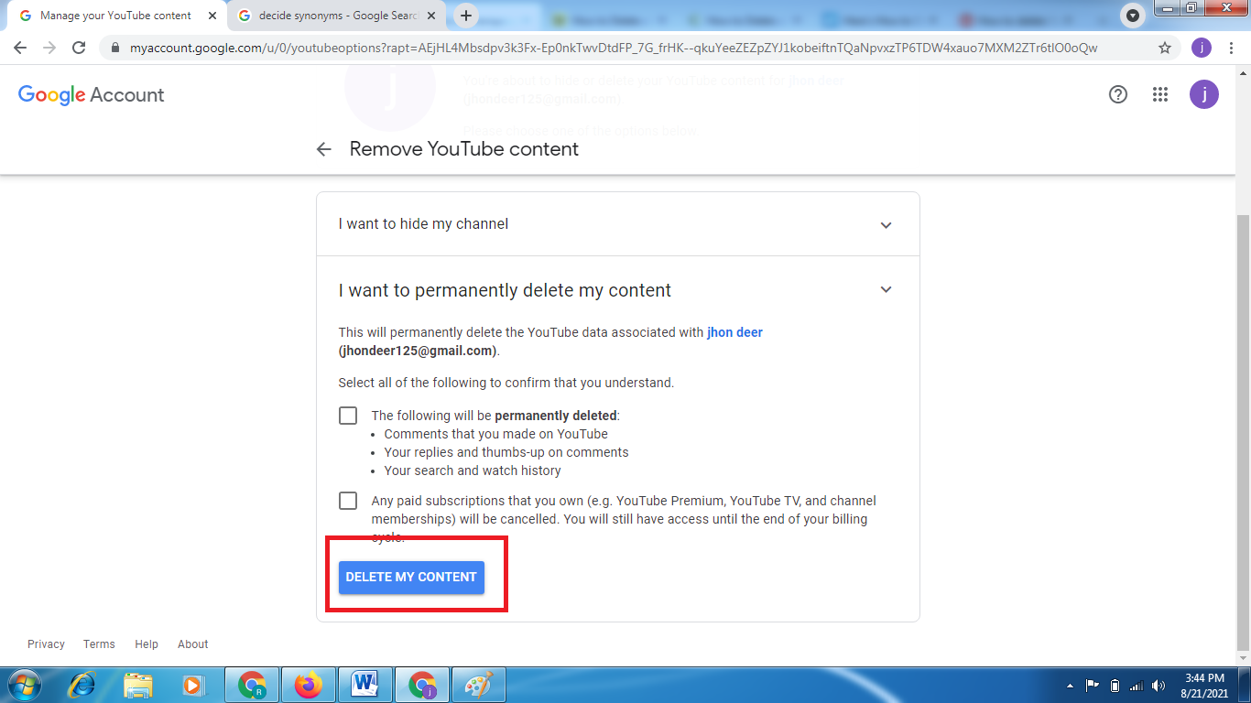
Task: Click the browser forward arrow
Action: [x=49, y=48]
